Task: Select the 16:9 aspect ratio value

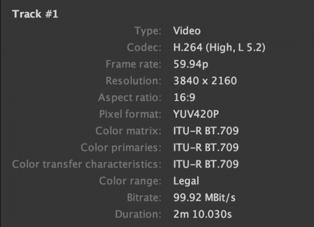Action: pyautogui.click(x=184, y=98)
